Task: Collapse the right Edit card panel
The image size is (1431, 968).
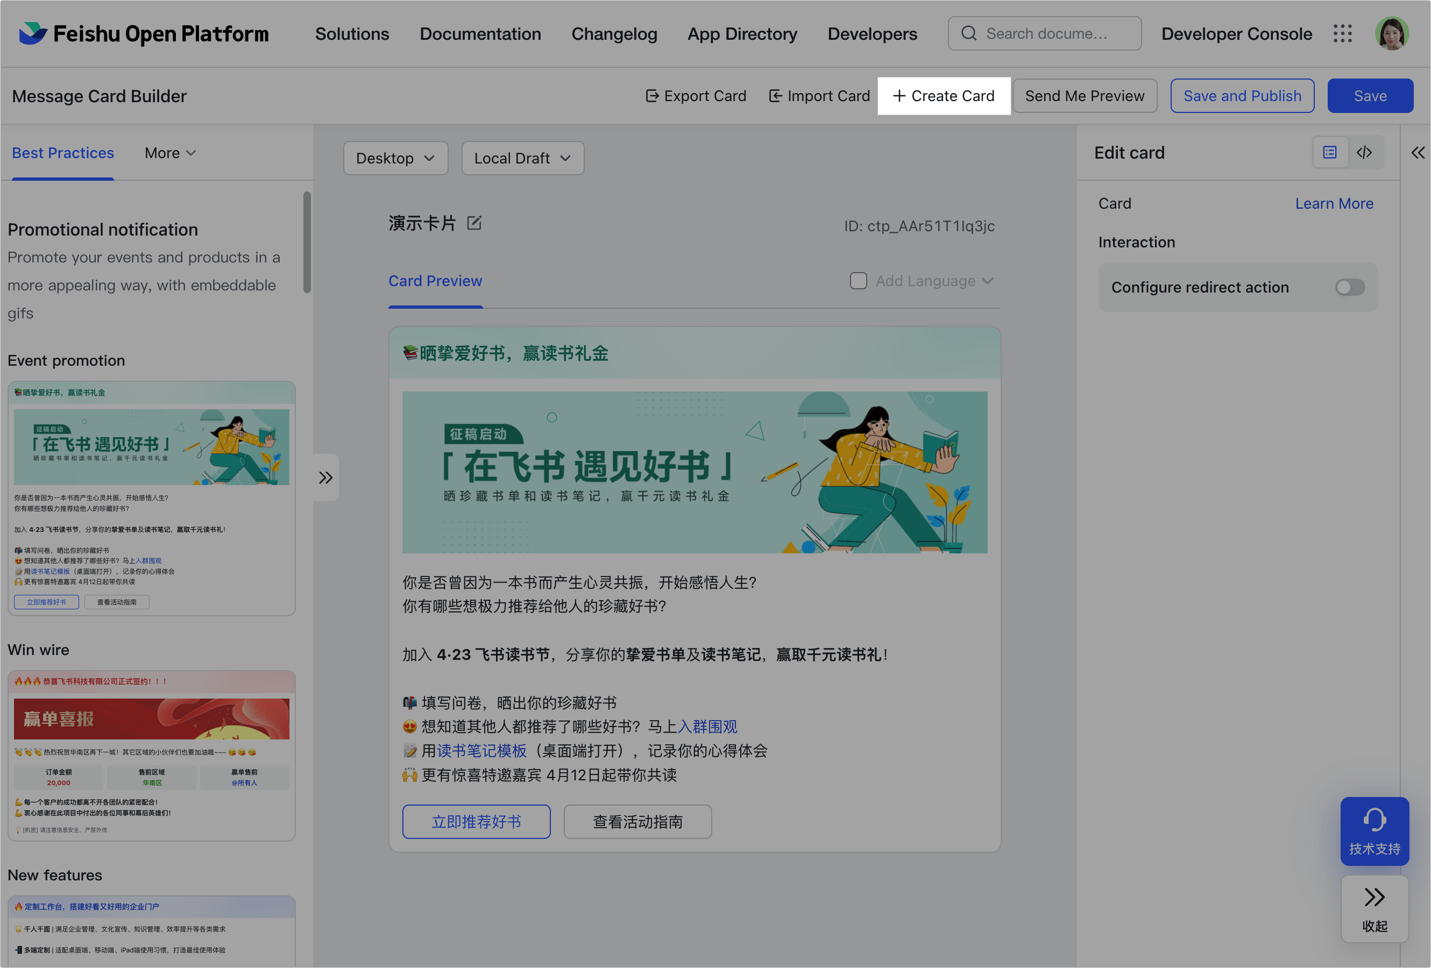Action: click(x=1418, y=153)
